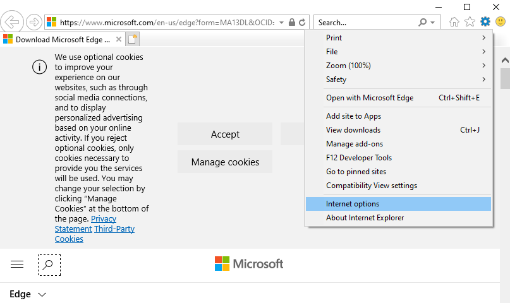
Task: Select Go to pinned sites
Action: click(398, 172)
